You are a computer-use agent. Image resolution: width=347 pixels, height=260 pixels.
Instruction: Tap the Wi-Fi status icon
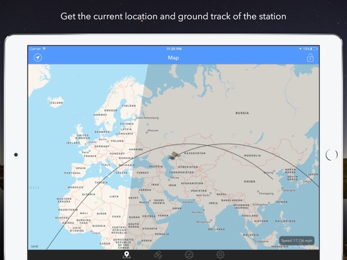coord(44,48)
